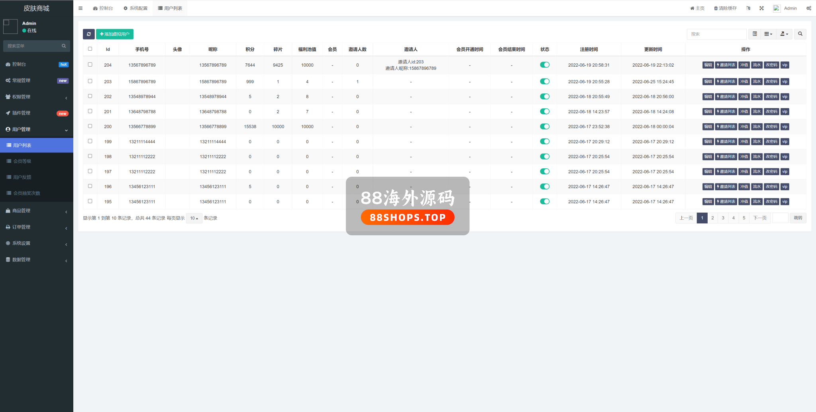Click the search icon in sidebar menu search
This screenshot has width=816, height=412.
click(64, 46)
